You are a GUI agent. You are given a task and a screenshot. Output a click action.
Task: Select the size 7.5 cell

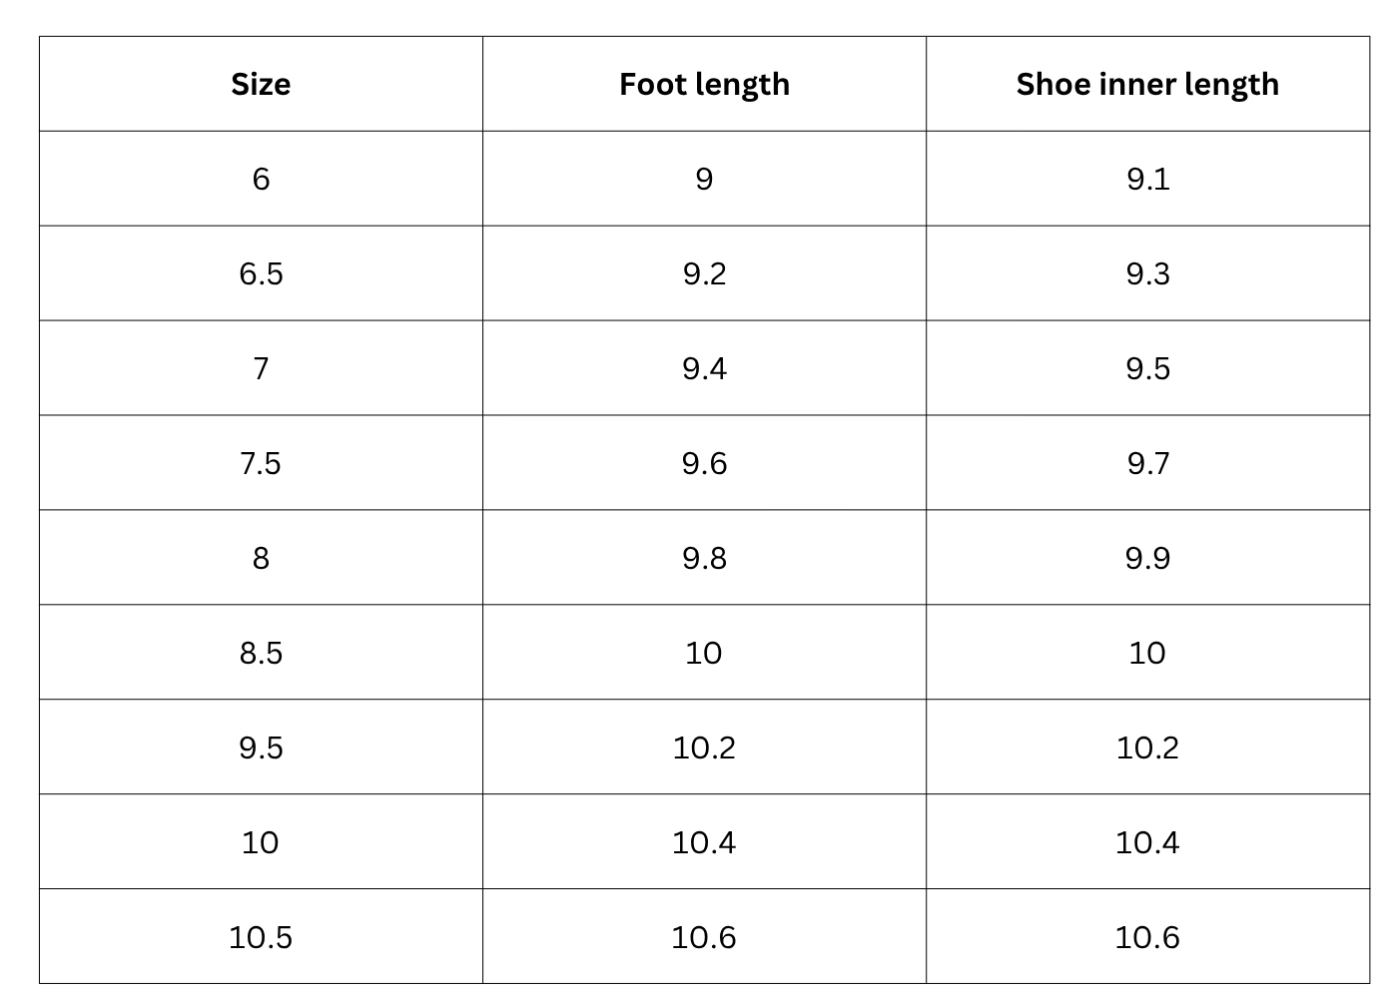[261, 463]
